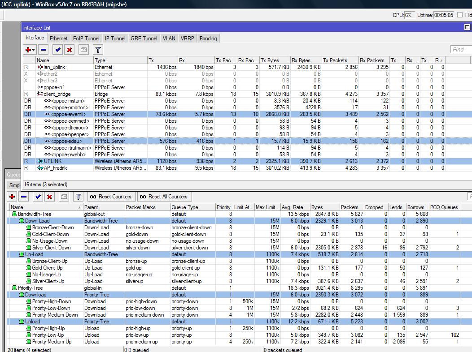The image size is (472, 352).
Task: Click the Reset Counters button
Action: (111, 197)
